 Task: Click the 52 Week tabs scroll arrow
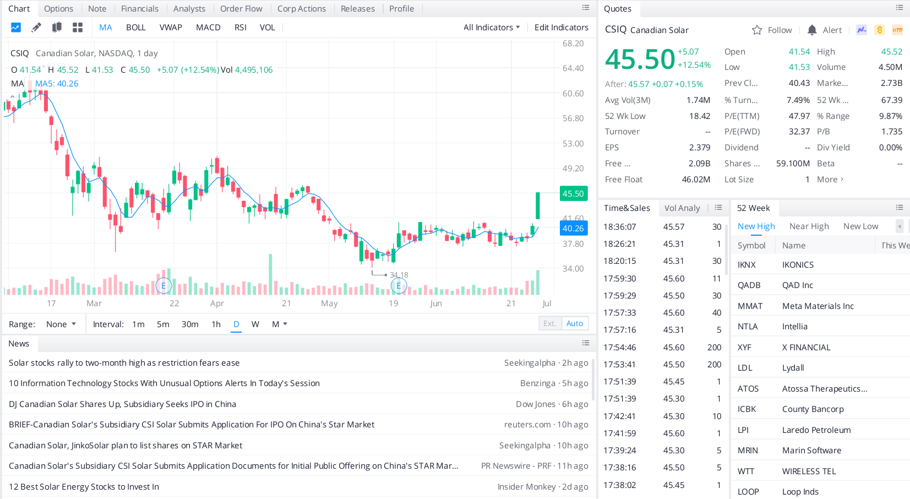[x=900, y=226]
